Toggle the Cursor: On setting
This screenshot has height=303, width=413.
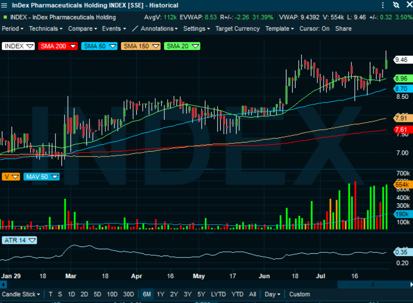click(314, 29)
